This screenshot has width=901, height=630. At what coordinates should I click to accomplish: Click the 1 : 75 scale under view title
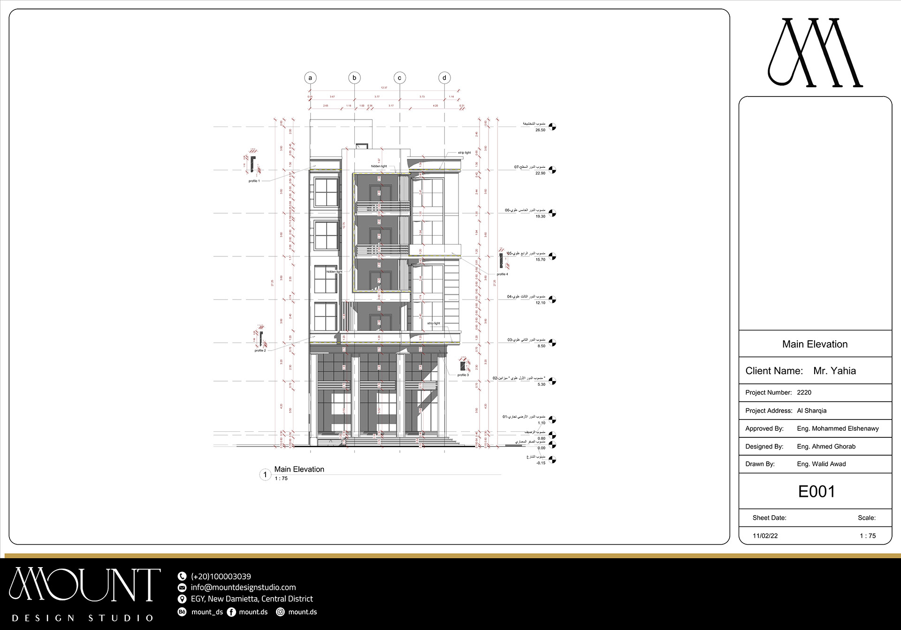click(281, 479)
